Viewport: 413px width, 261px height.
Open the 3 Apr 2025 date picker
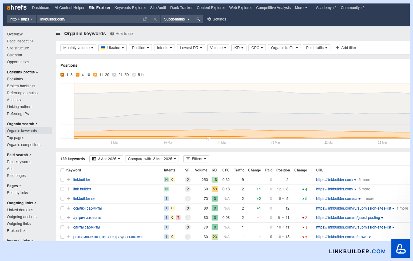(106, 159)
